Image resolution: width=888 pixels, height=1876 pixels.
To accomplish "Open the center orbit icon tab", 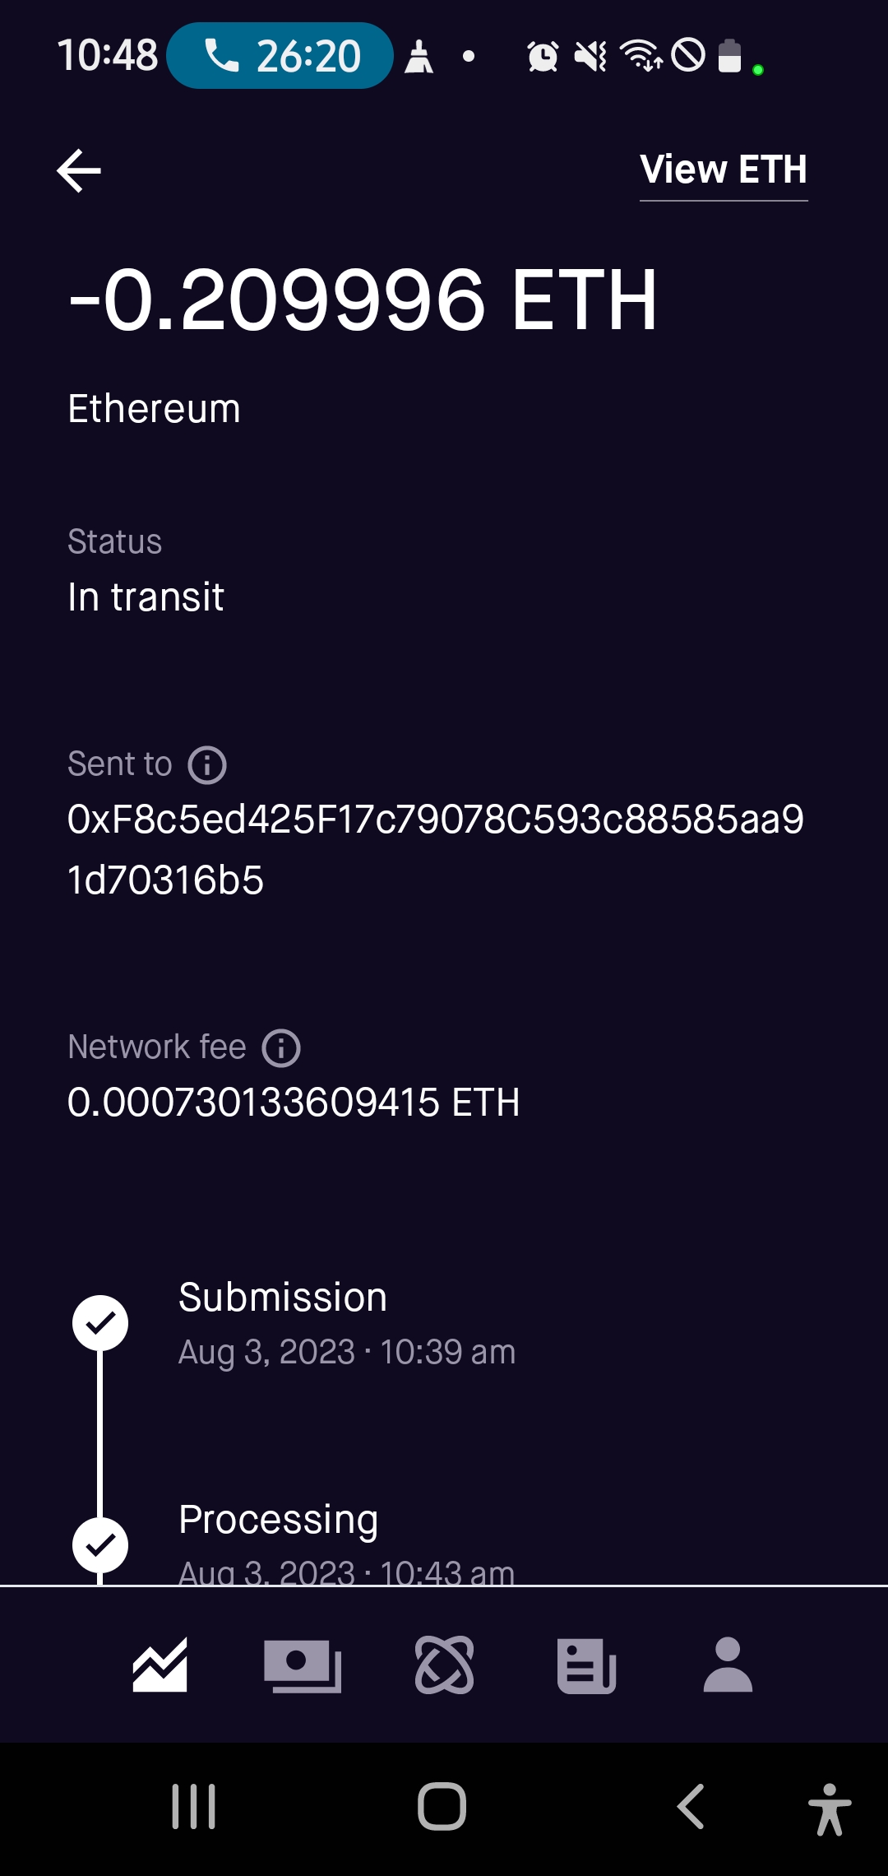I will 444,1665.
